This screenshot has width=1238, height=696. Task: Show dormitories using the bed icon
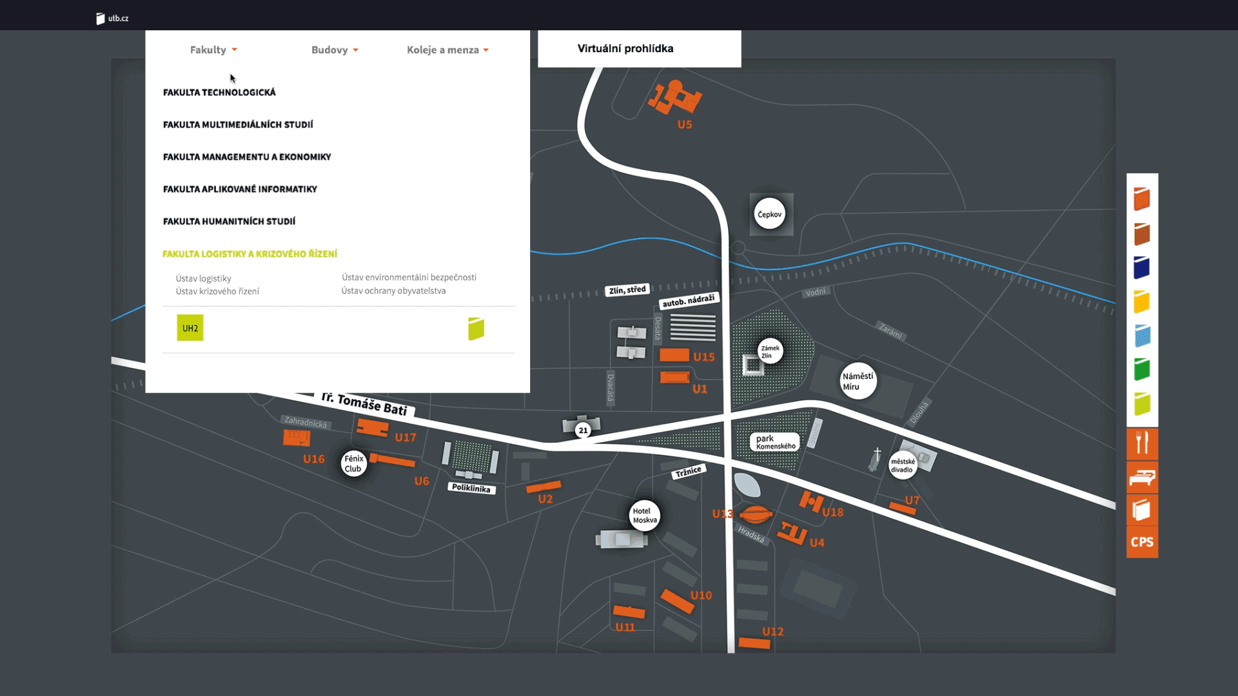pos(1142,478)
